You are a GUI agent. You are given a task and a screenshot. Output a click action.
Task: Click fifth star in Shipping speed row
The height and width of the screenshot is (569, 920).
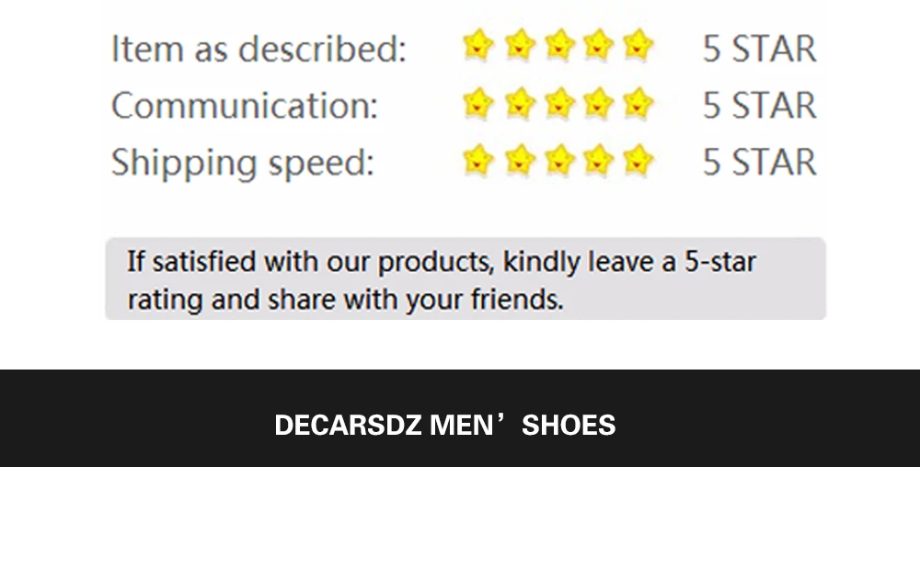tap(638, 160)
